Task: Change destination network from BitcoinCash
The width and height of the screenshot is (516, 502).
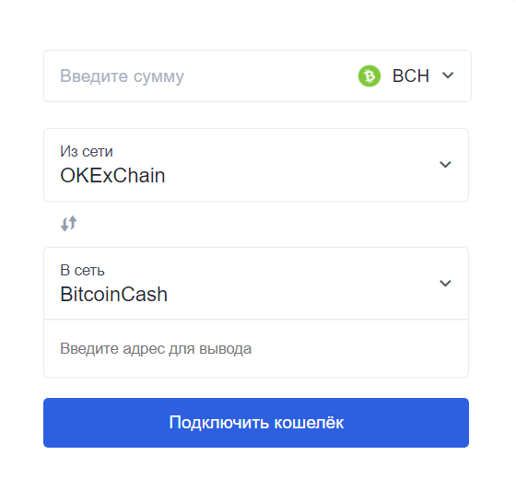Action: tap(256, 284)
